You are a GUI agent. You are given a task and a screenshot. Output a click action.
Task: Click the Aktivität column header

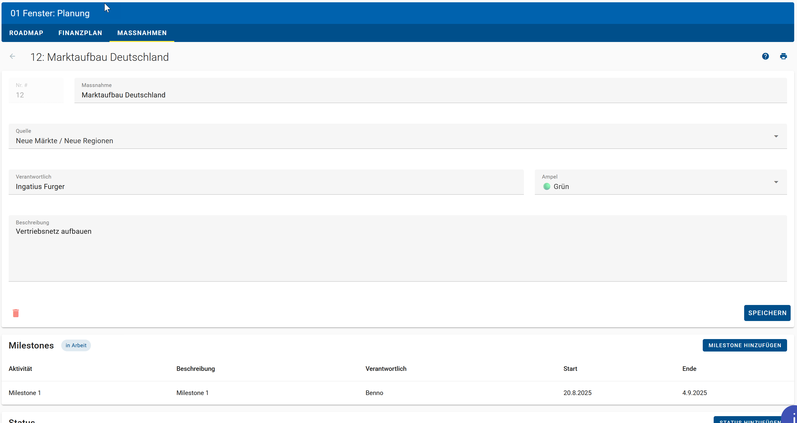tap(20, 369)
